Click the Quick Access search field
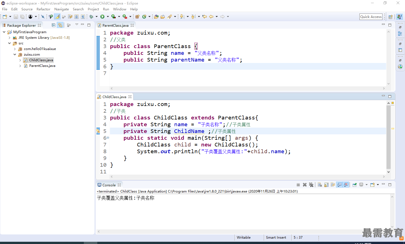 (x=371, y=17)
